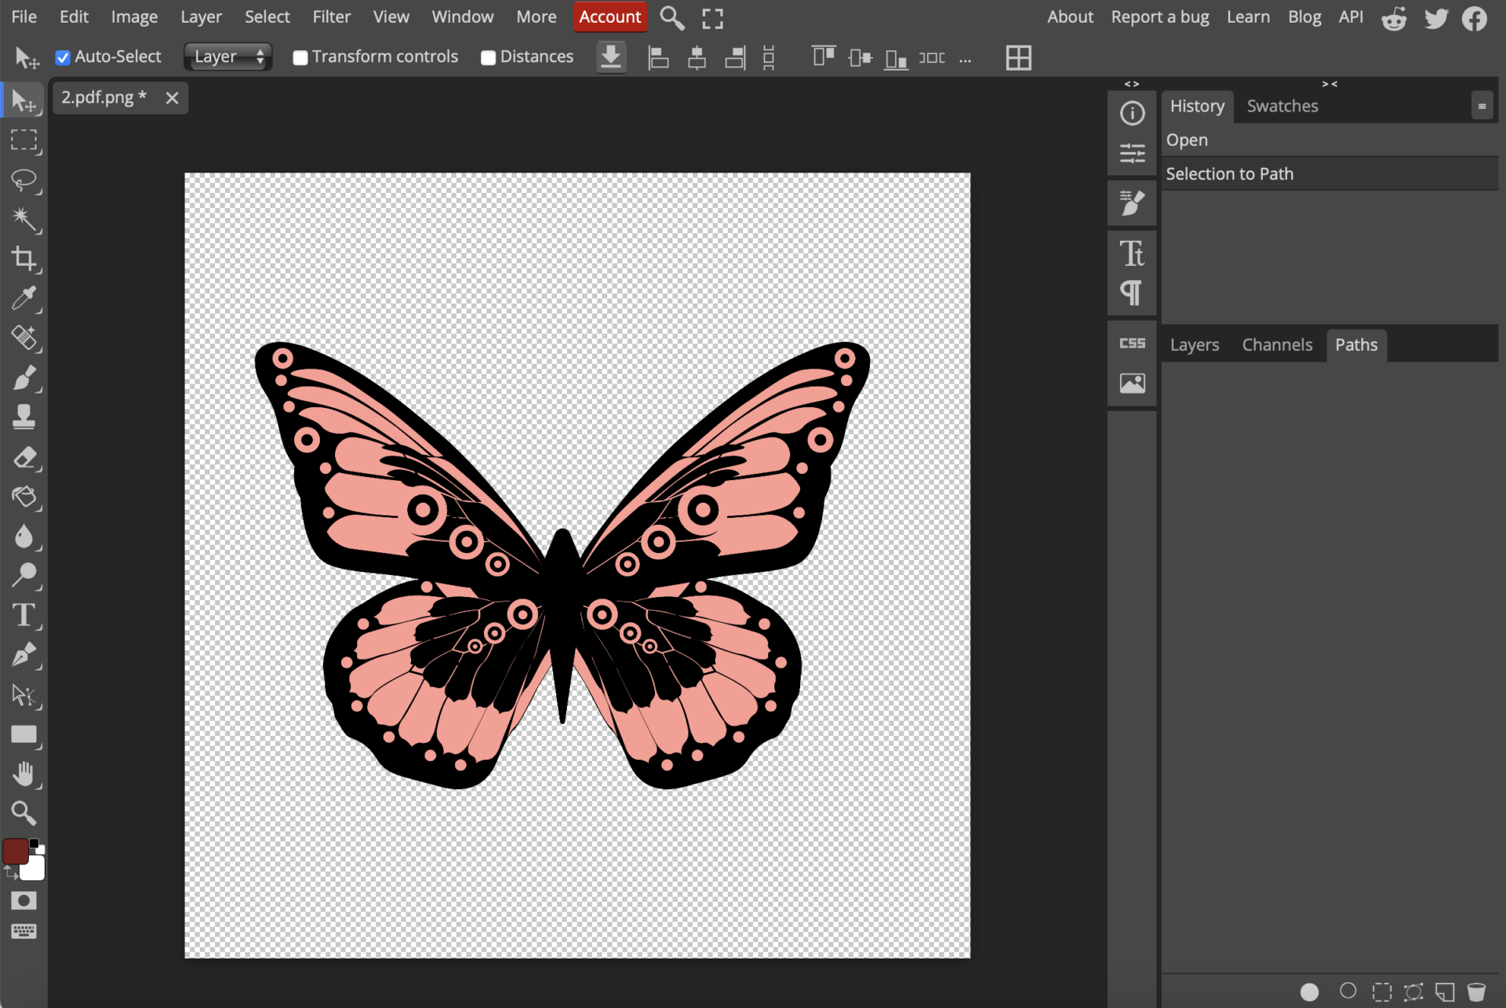Enable Transform controls checkbox
The image size is (1506, 1008).
pos(300,57)
